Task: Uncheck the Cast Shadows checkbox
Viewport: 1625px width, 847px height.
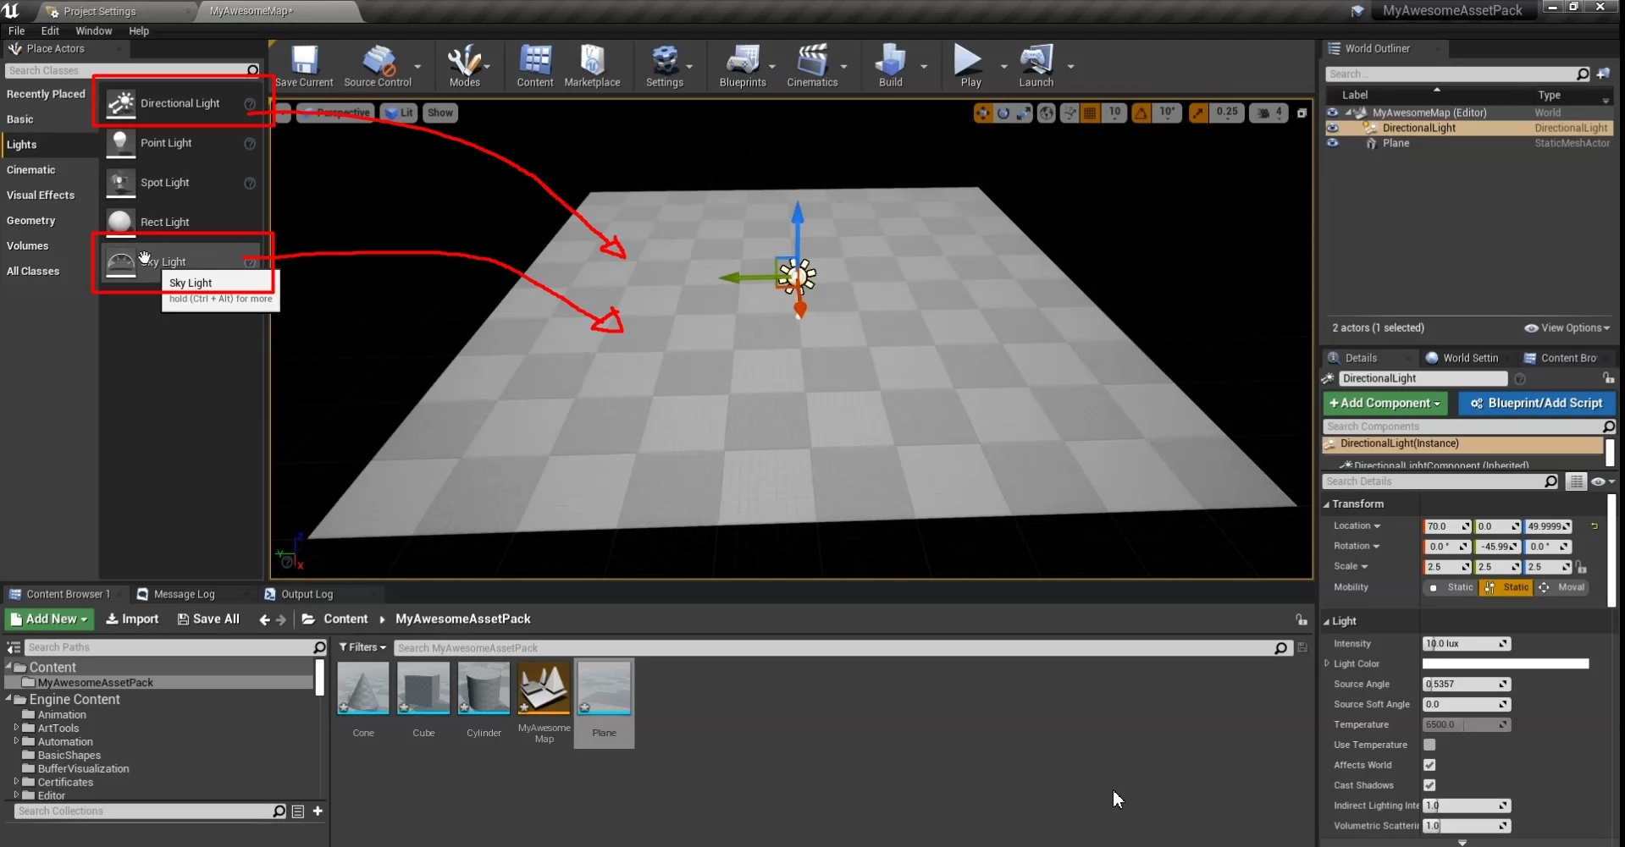Action: click(1429, 785)
